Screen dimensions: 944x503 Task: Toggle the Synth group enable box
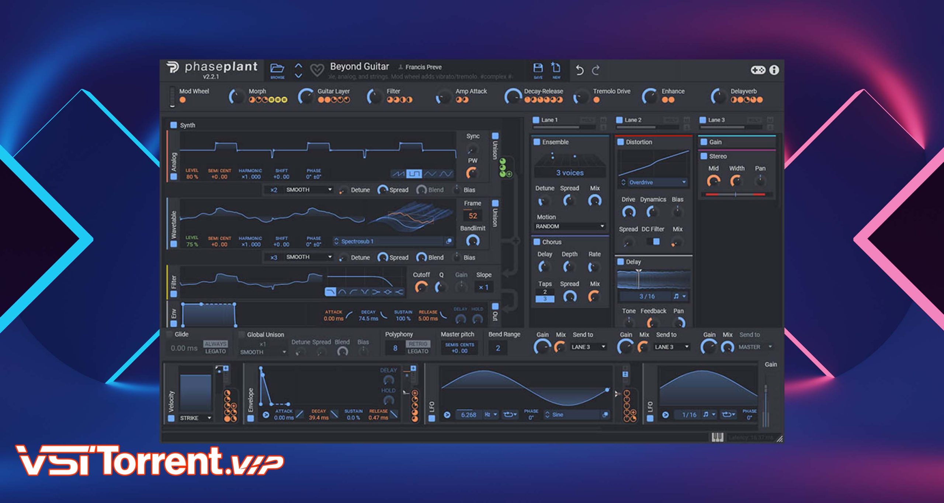click(x=173, y=125)
